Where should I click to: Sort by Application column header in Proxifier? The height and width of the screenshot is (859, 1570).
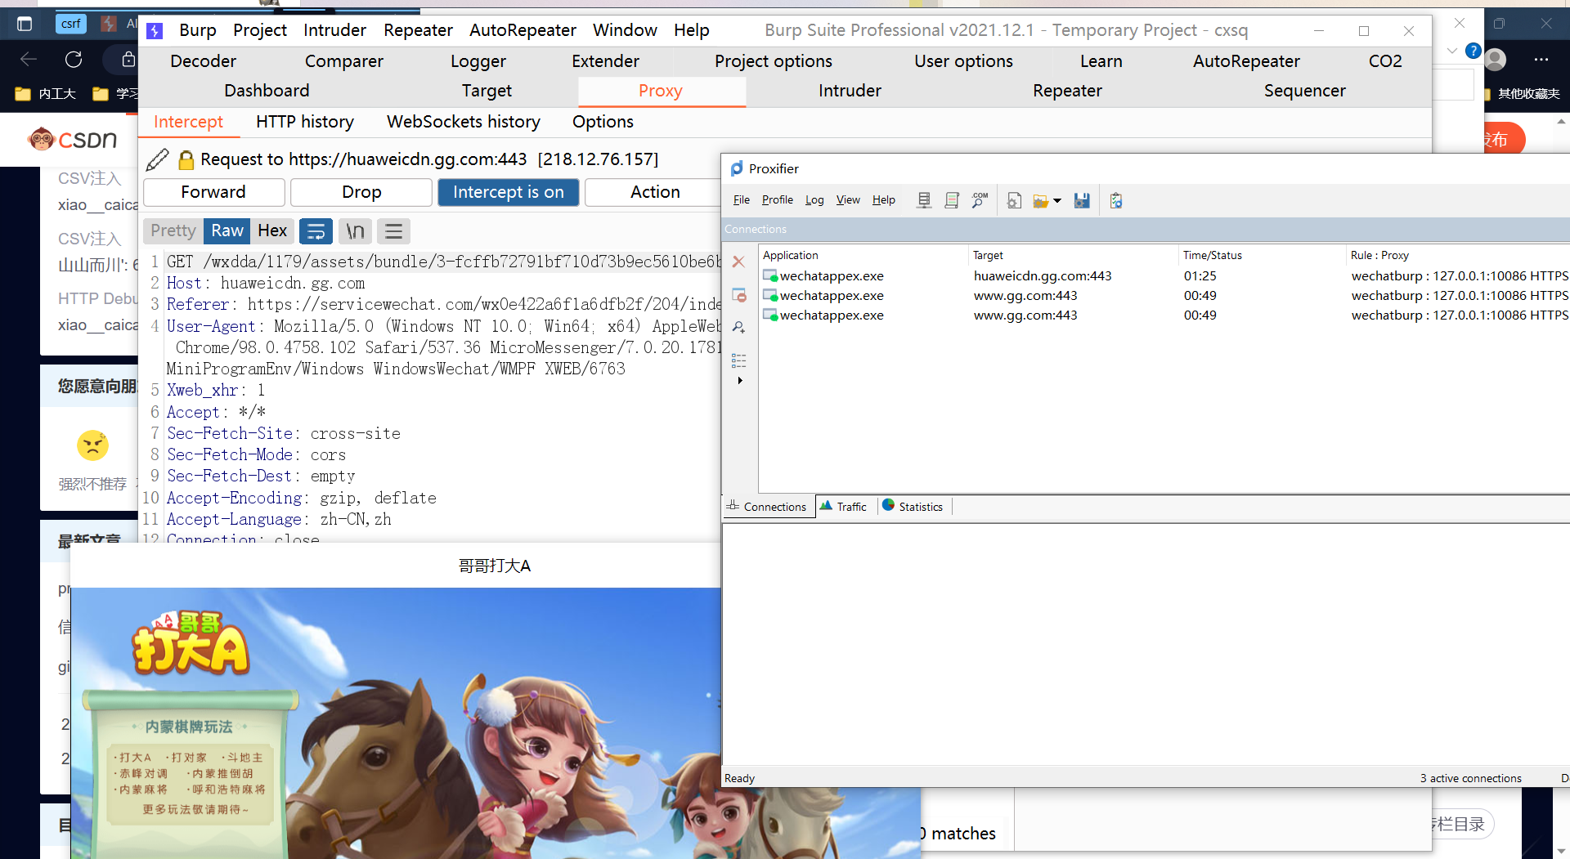[x=863, y=255]
